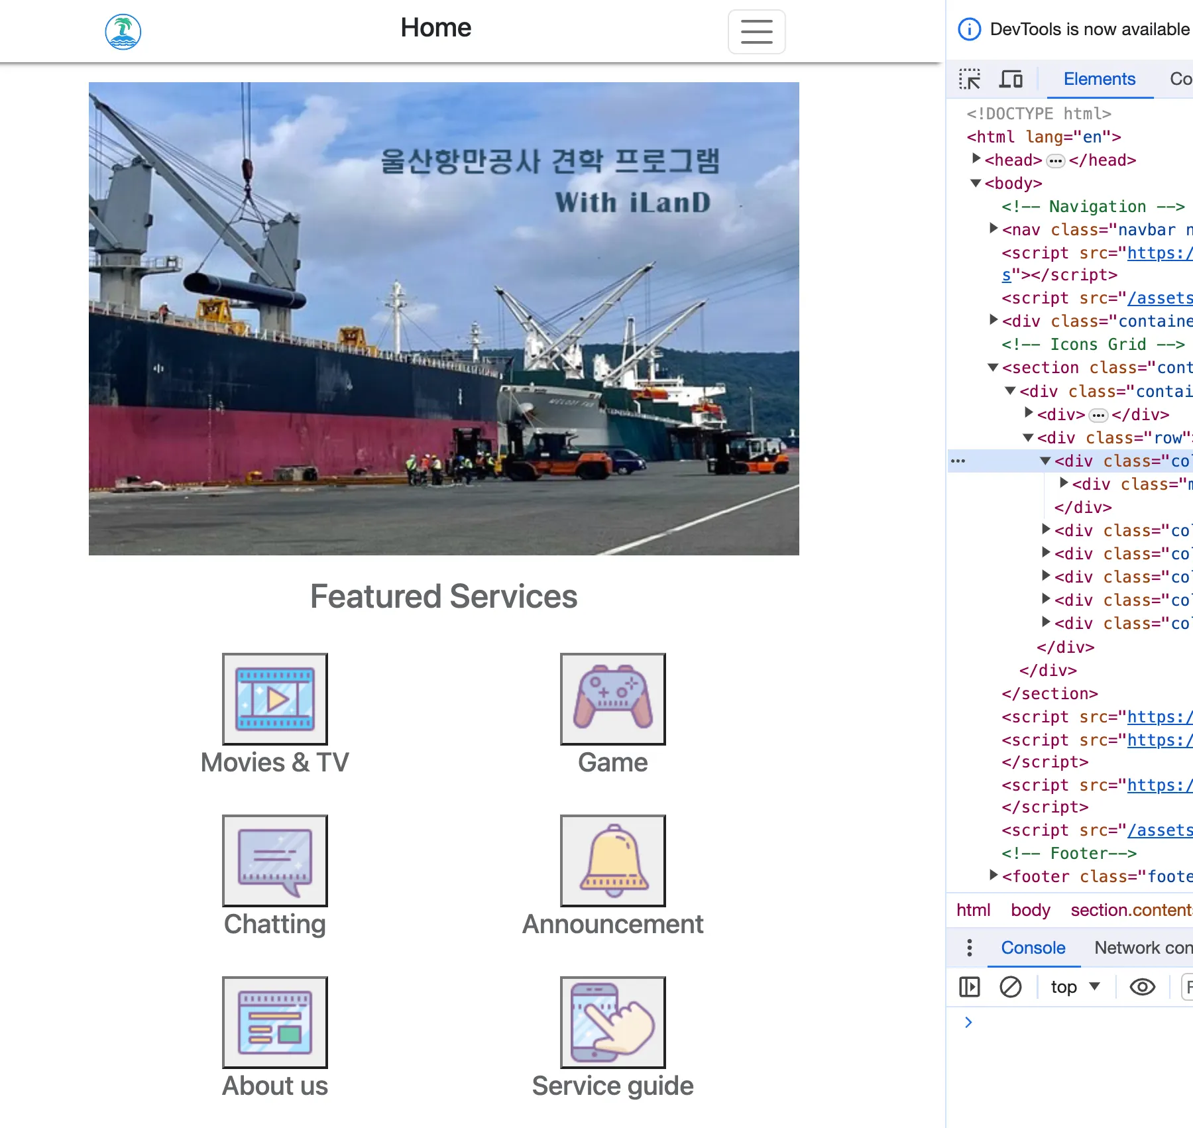The image size is (1193, 1128).
Task: Expand the div class containe node
Action: (x=994, y=320)
